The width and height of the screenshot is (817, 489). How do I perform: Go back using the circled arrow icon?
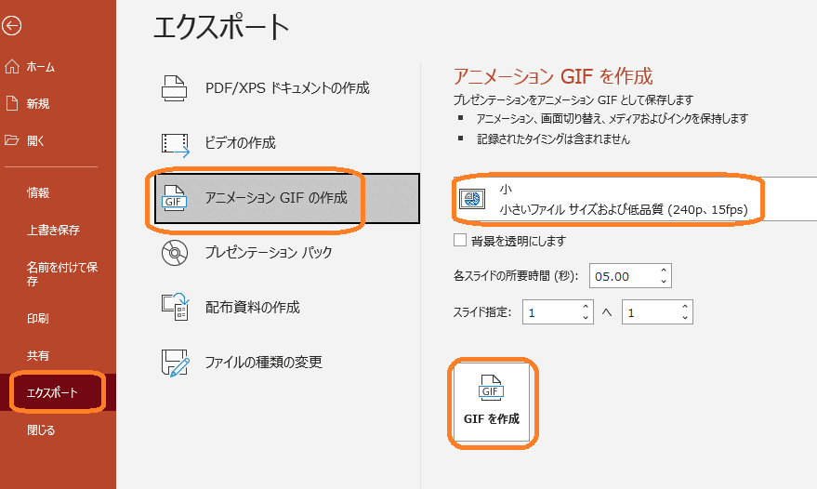point(11,25)
